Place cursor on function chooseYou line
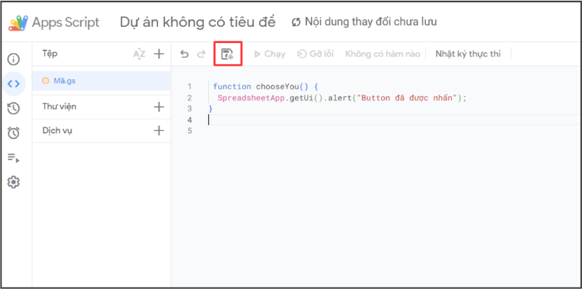This screenshot has width=582, height=289. (266, 87)
